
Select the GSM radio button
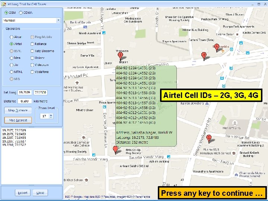tap(6, 13)
